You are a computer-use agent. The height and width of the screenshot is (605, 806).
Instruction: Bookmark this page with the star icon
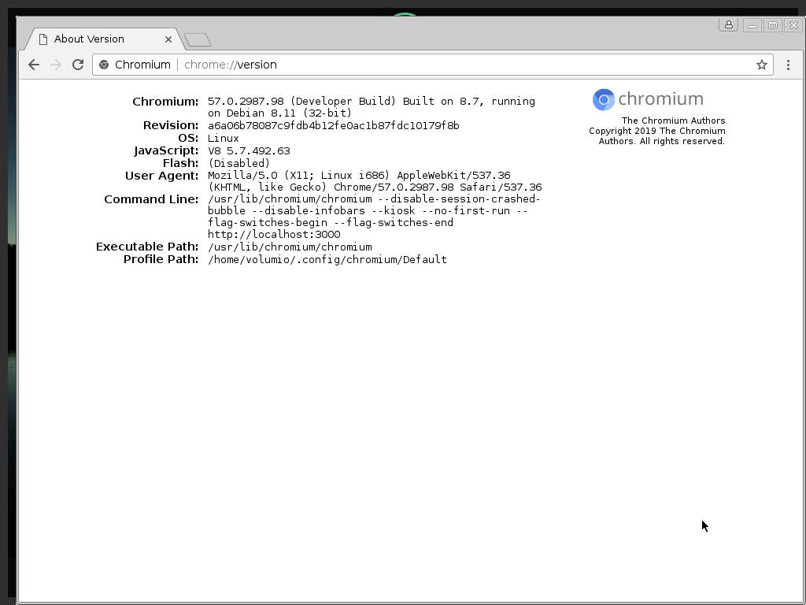(761, 65)
